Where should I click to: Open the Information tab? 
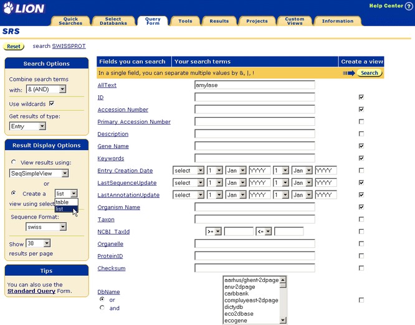[x=338, y=21]
